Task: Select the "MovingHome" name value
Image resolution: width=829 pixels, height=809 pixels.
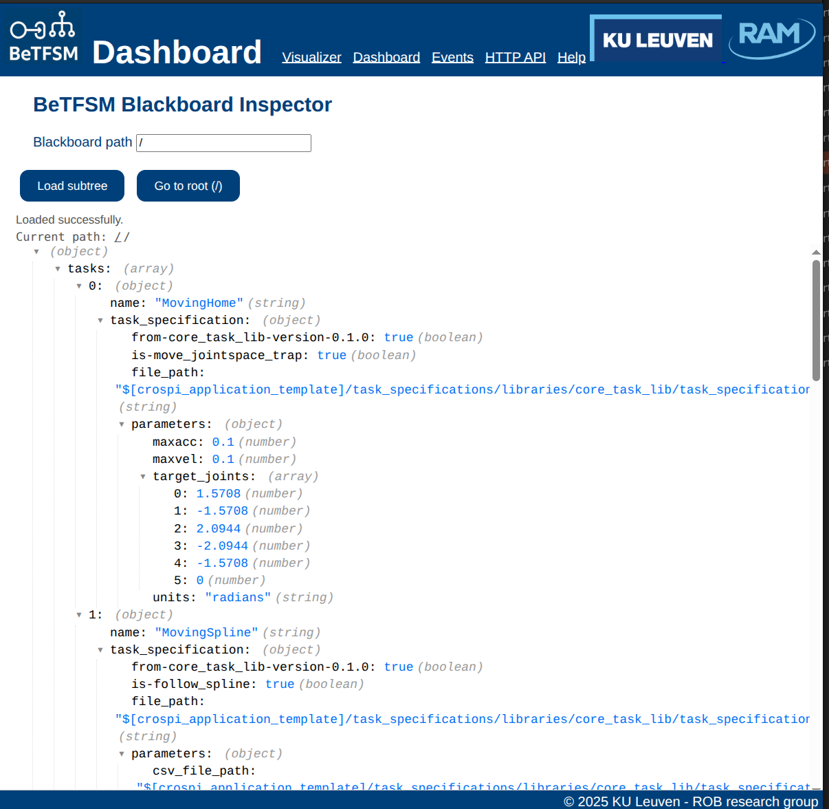Action: click(199, 303)
